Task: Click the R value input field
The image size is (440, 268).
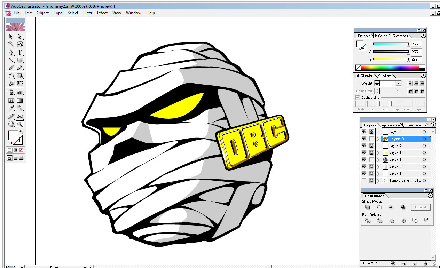Action: pos(416,44)
